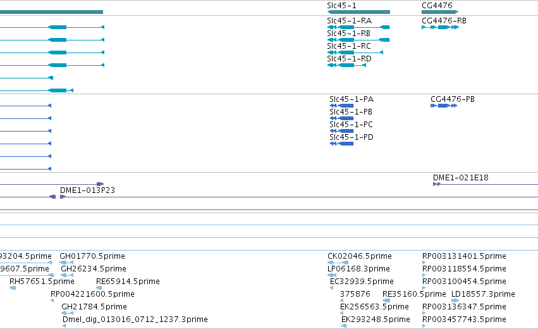Select the Slc45-1-RA transcript glyph
The width and height of the screenshot is (538, 329).
point(358,27)
